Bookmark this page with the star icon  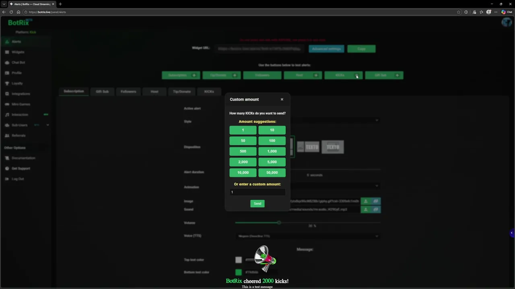click(459, 12)
